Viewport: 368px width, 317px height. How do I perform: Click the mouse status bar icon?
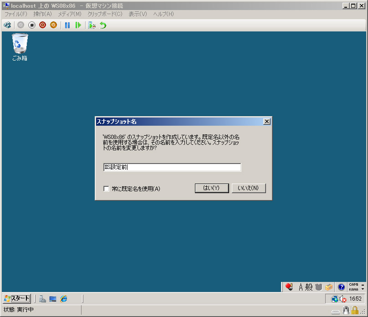point(346,310)
